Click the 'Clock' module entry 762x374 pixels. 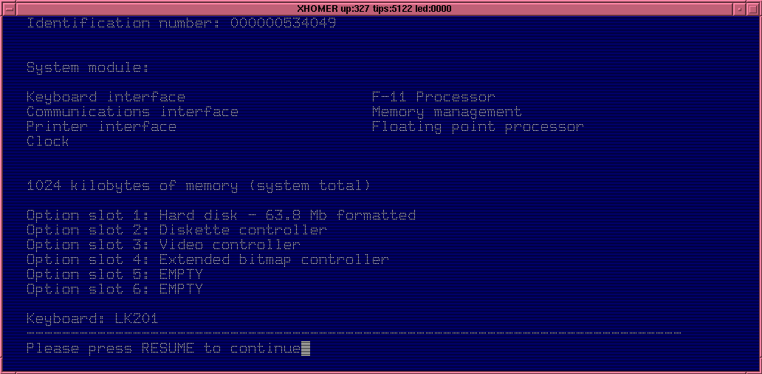pos(47,141)
